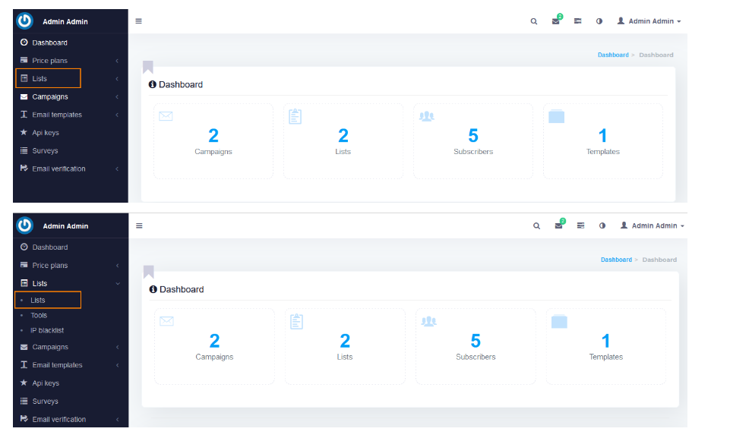This screenshot has height=438, width=730.
Task: Click the Email verification icon in collapsed-Lists sidebar
Action: pyautogui.click(x=24, y=169)
